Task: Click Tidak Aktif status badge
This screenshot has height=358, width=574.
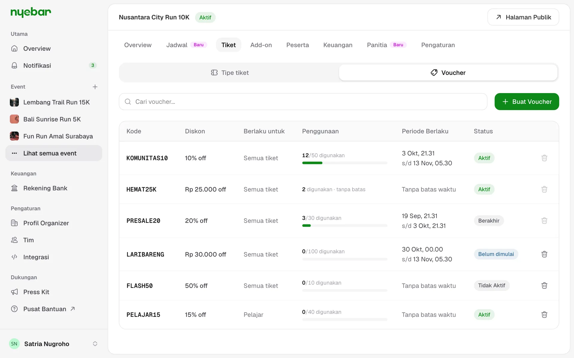Action: pyautogui.click(x=491, y=286)
